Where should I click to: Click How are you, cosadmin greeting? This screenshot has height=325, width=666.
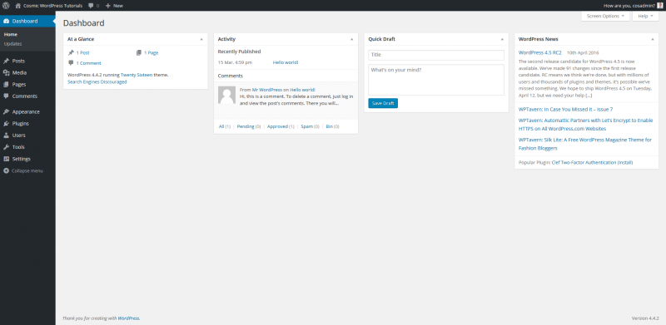629,6
